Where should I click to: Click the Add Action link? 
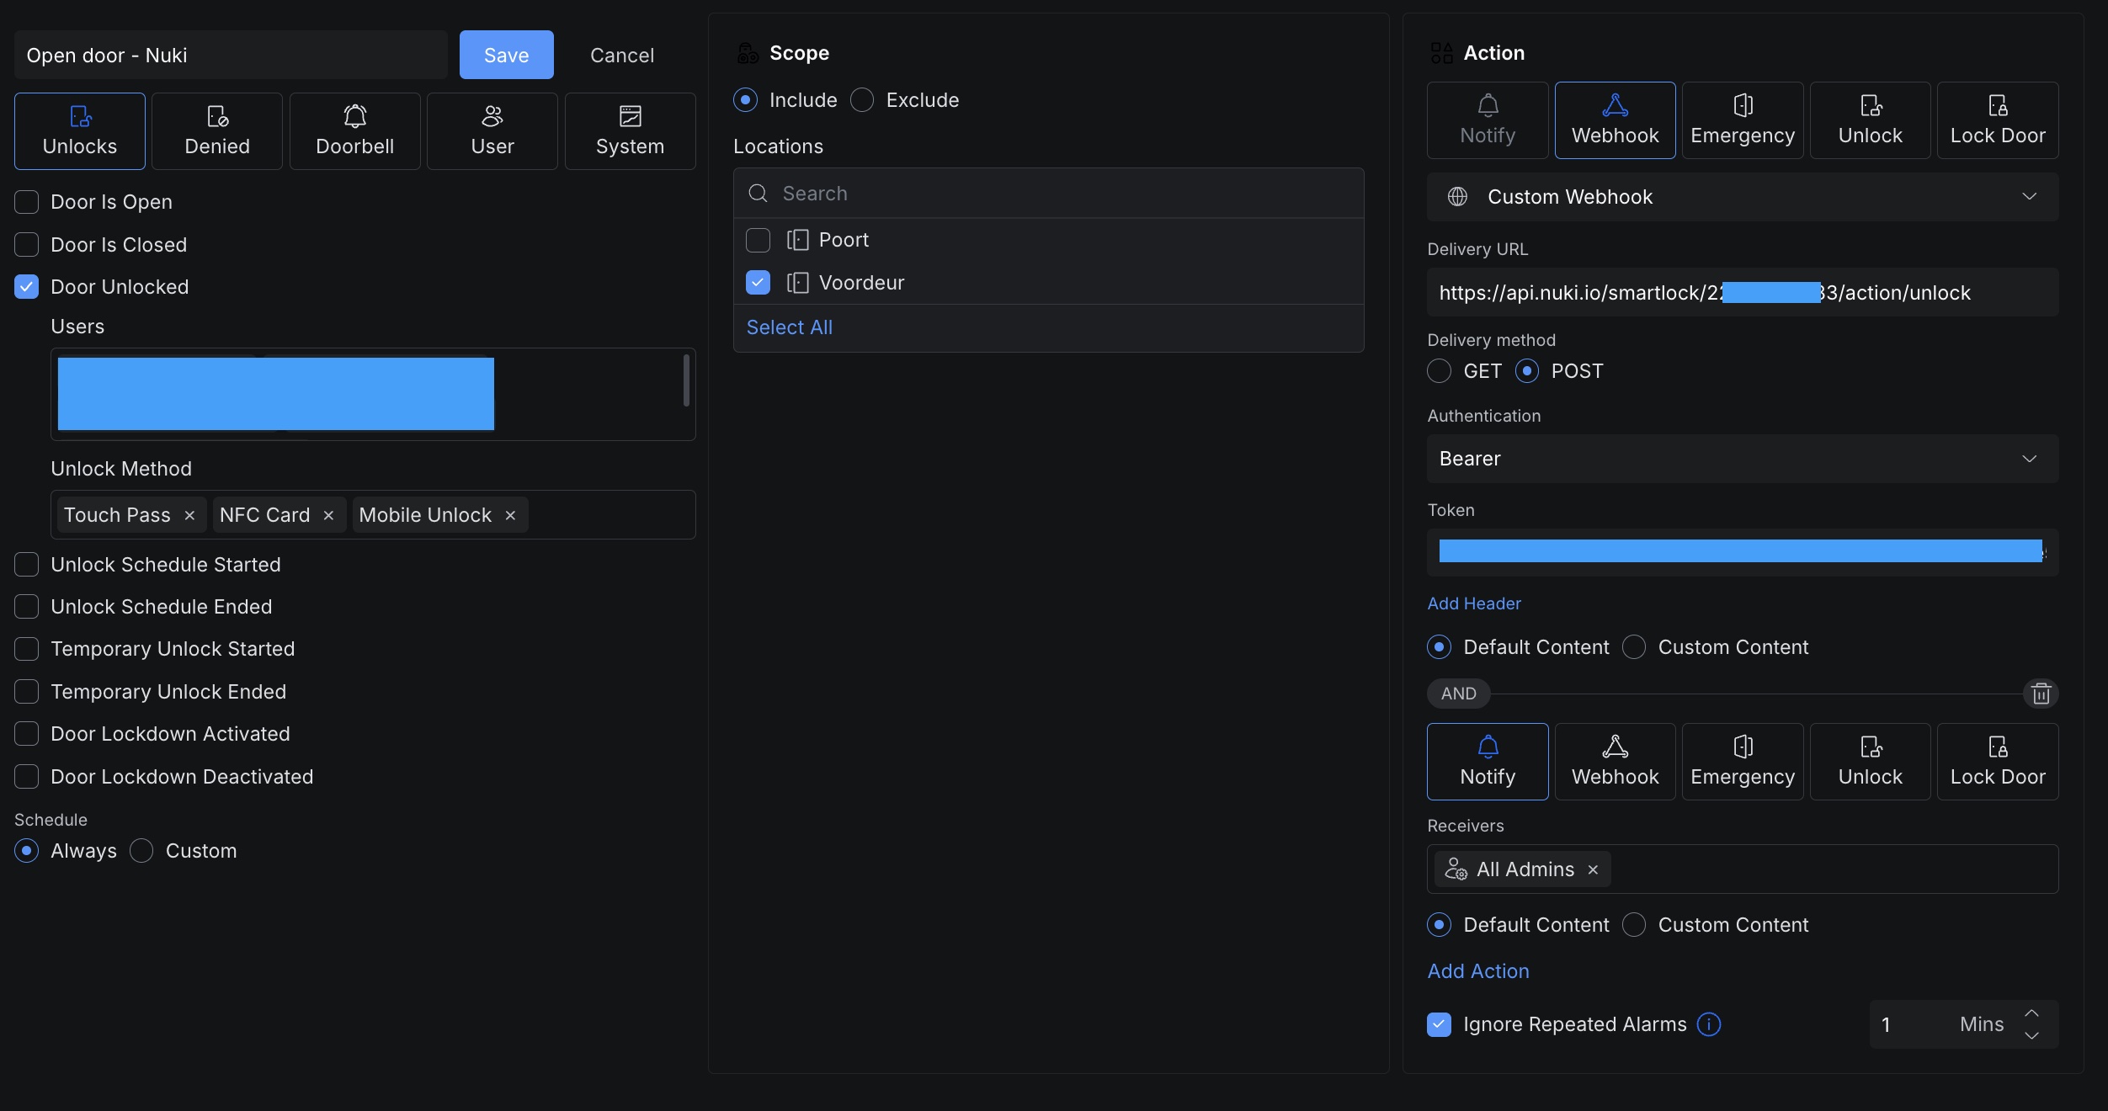(1477, 971)
